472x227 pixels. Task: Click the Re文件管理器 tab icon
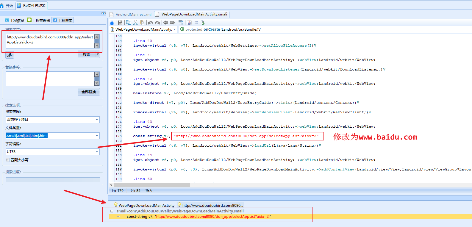tap(19, 5)
